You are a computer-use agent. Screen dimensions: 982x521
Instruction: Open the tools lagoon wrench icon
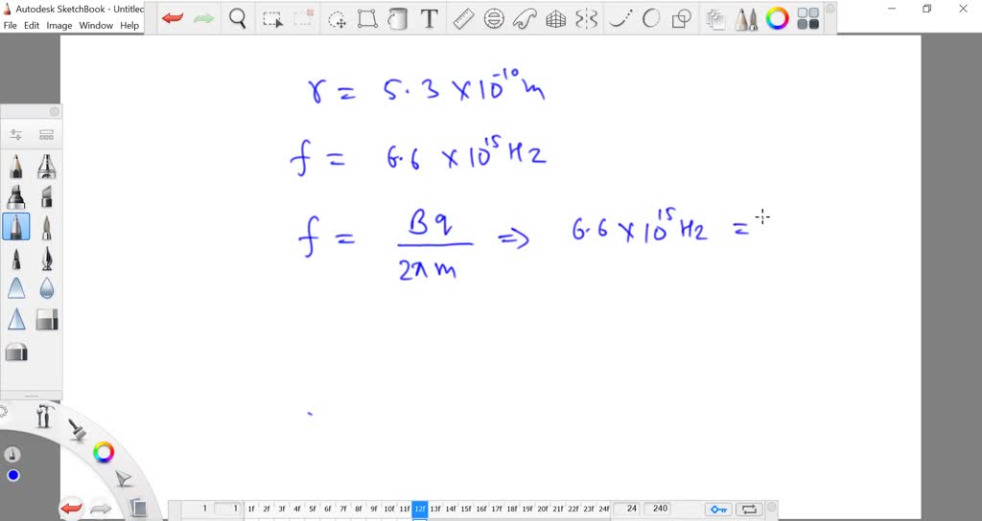[x=44, y=416]
